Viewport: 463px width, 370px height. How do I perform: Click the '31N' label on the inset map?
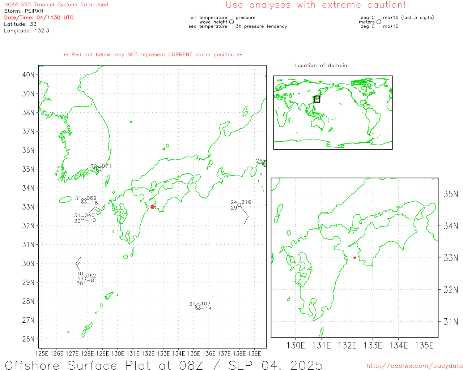tap(451, 322)
